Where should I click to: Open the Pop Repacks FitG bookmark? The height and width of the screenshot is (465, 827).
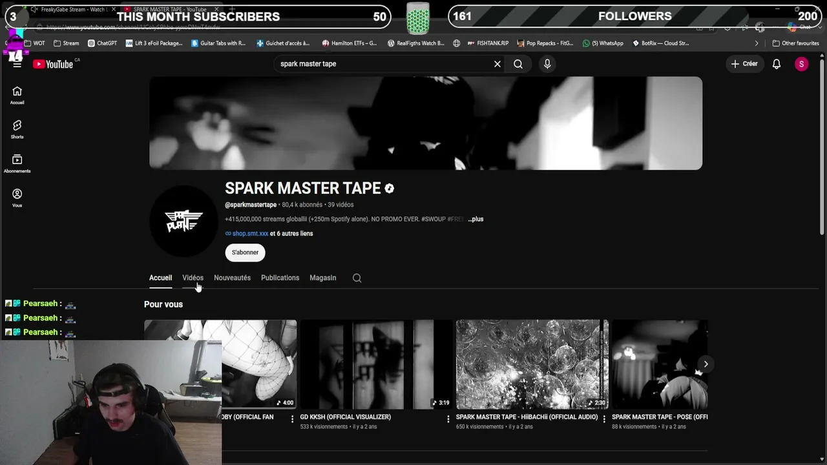pos(545,43)
